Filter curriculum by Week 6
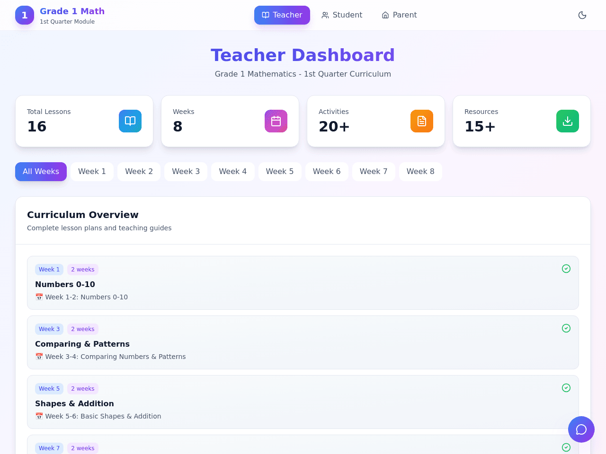This screenshot has width=606, height=454. click(327, 172)
